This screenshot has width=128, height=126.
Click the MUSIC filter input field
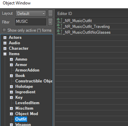31,22
